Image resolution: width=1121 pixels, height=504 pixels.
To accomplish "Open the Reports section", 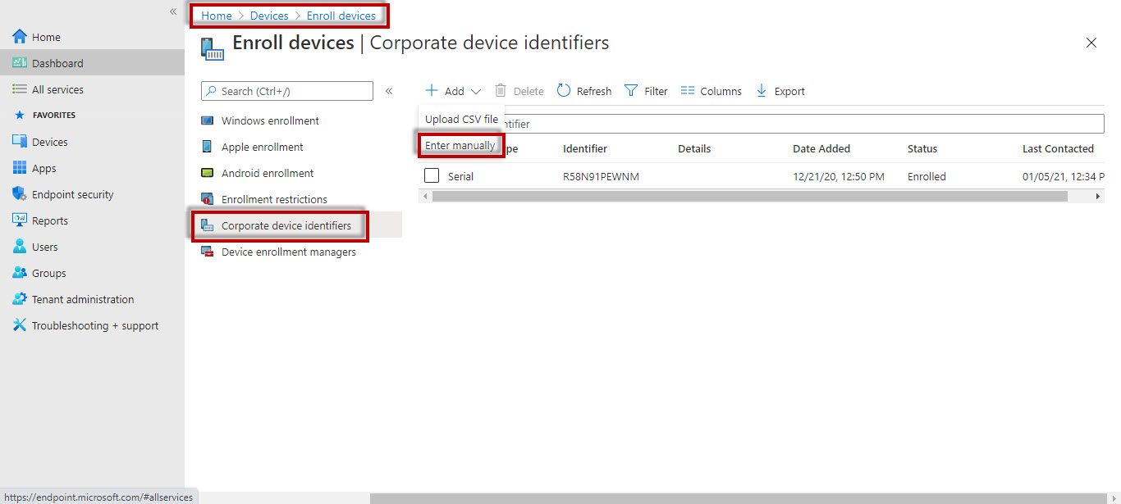I will (x=19, y=220).
